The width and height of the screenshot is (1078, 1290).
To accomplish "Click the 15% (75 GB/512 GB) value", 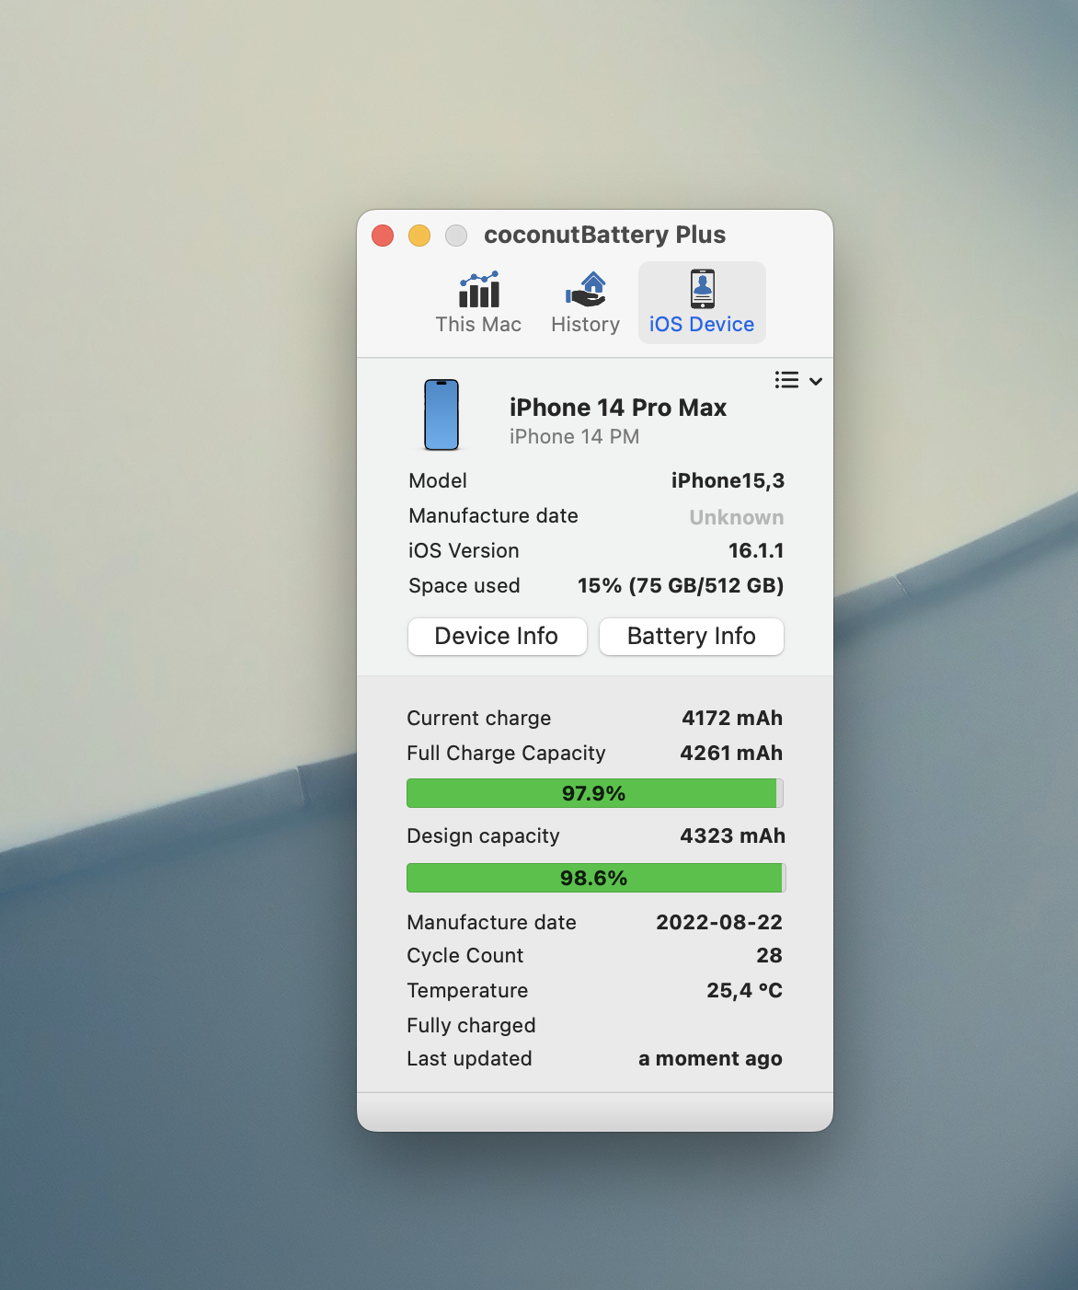I will pos(681,585).
